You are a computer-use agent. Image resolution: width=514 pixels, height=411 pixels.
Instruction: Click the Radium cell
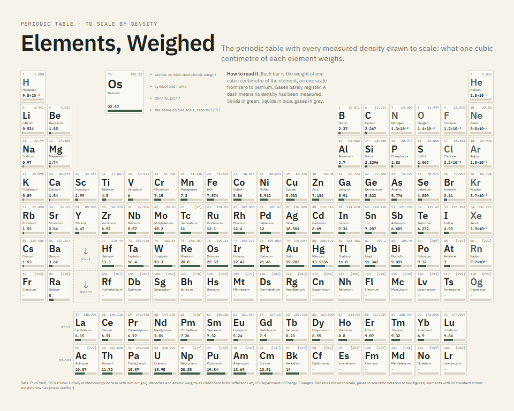click(x=59, y=286)
